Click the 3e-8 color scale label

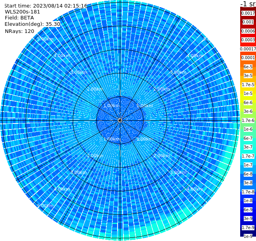pos(248,183)
